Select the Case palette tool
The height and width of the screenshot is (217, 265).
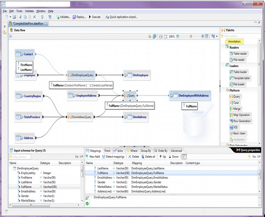[234, 103]
